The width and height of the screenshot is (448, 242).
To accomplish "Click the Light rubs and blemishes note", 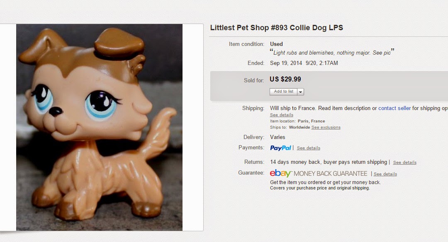I will coord(332,53).
